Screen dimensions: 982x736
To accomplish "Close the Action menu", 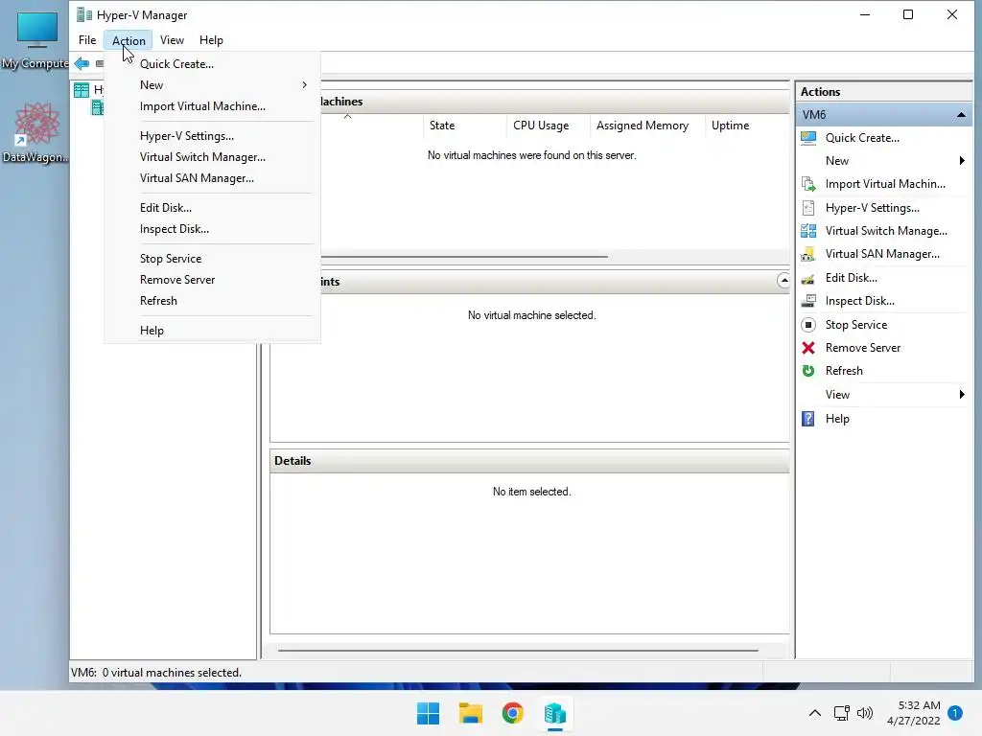I will (129, 40).
